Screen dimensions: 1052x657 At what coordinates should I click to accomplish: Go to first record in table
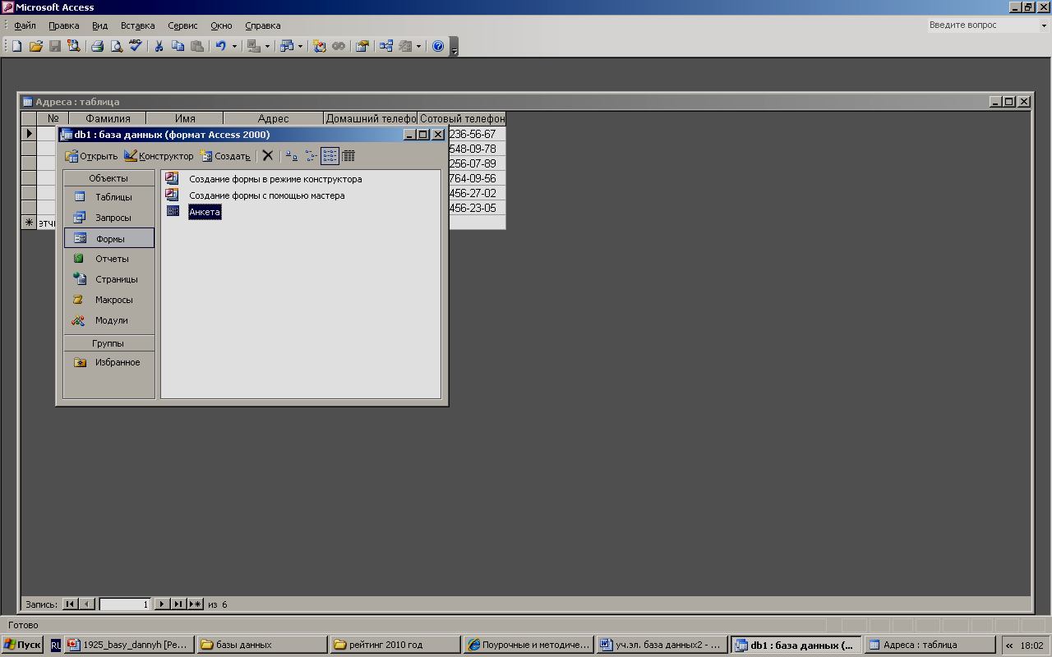[x=70, y=604]
